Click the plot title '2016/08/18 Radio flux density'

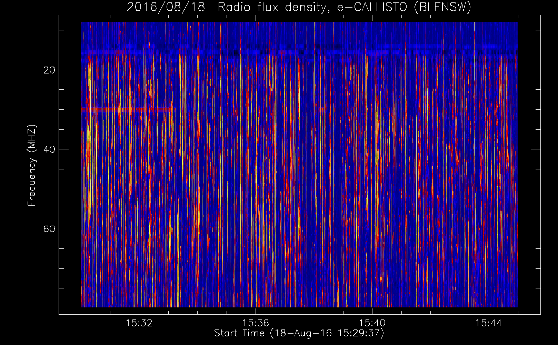(299, 7)
